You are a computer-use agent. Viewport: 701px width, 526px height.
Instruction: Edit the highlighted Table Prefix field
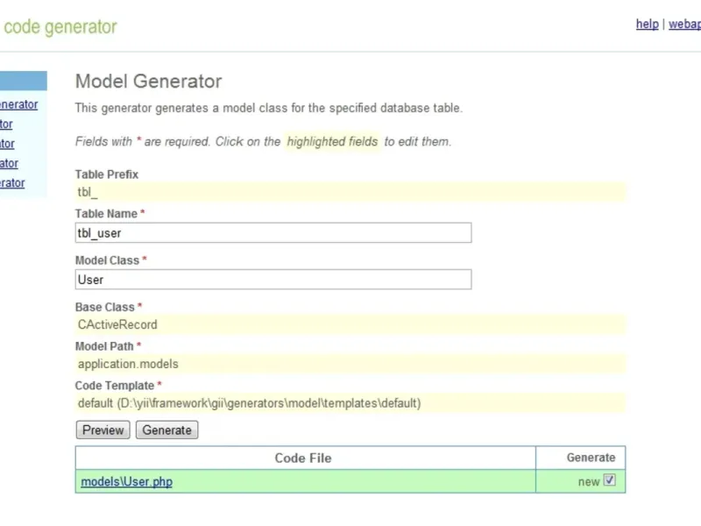350,192
